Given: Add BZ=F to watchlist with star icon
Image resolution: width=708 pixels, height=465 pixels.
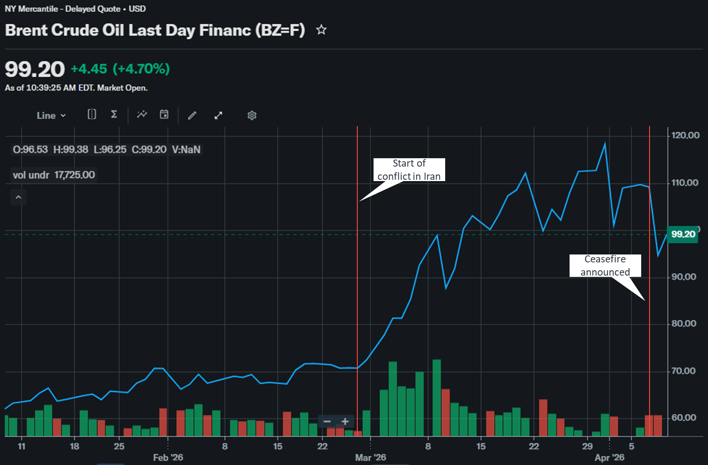Looking at the screenshot, I should click(x=321, y=30).
